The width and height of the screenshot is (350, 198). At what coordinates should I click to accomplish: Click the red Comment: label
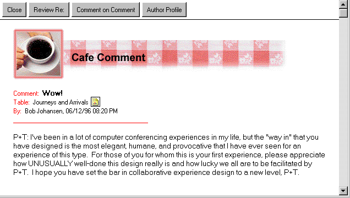pyautogui.click(x=26, y=94)
